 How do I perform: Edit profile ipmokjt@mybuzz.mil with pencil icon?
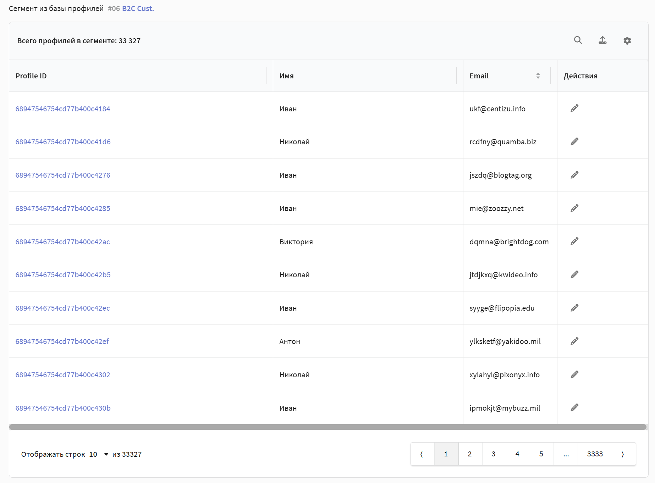(574, 407)
